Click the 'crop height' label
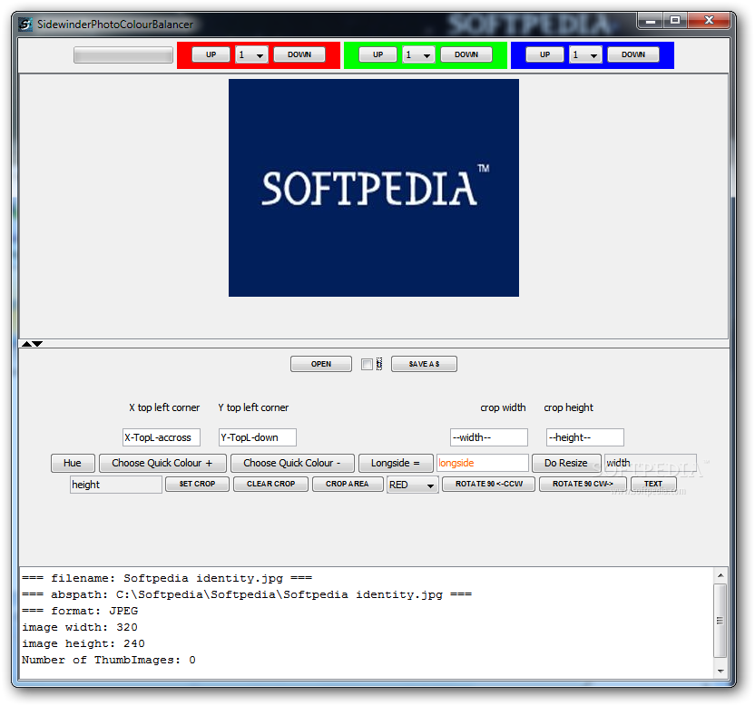This screenshot has width=755, height=706. (x=569, y=407)
